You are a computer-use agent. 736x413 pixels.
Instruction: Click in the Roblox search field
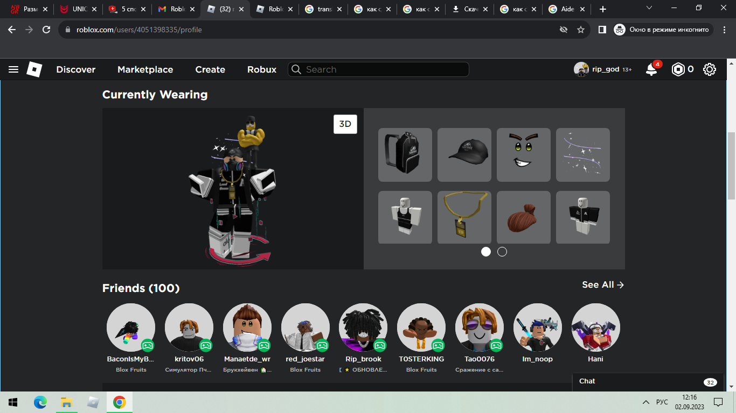(383, 69)
